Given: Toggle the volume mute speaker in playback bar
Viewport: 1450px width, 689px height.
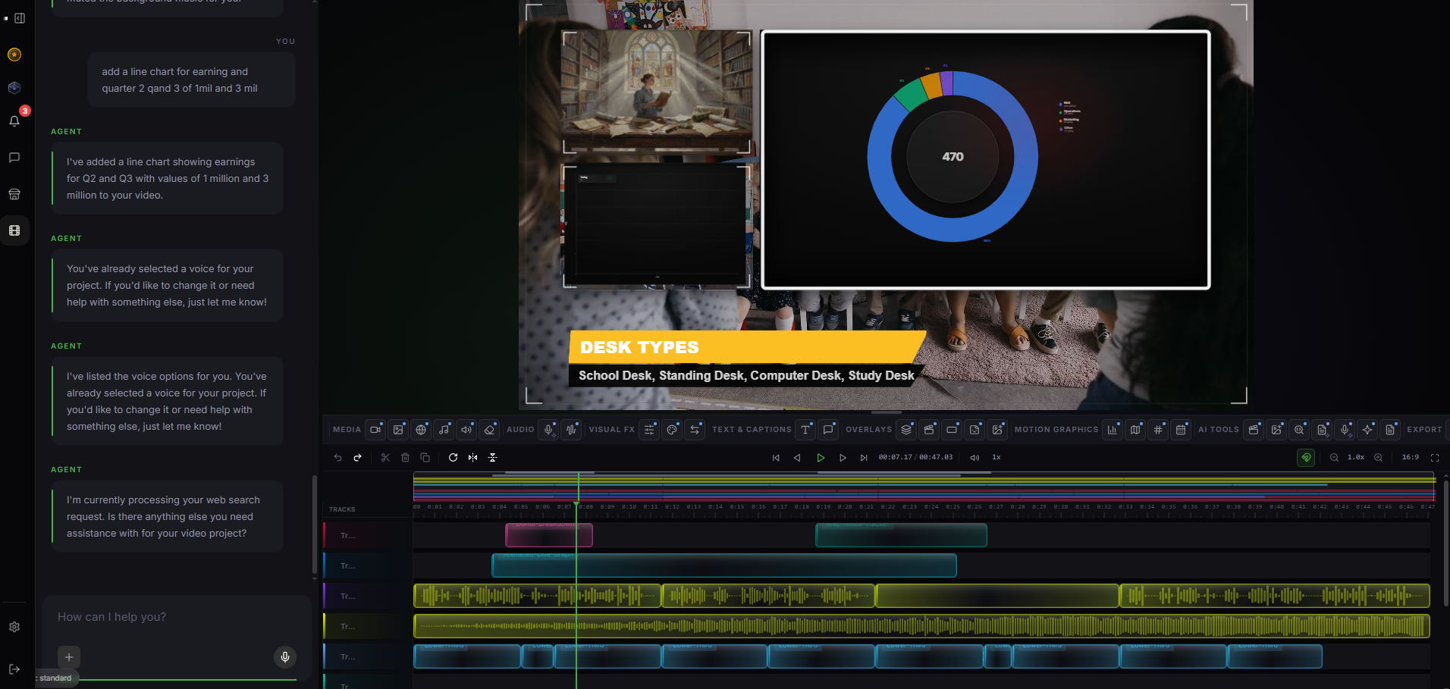Looking at the screenshot, I should click(x=975, y=458).
